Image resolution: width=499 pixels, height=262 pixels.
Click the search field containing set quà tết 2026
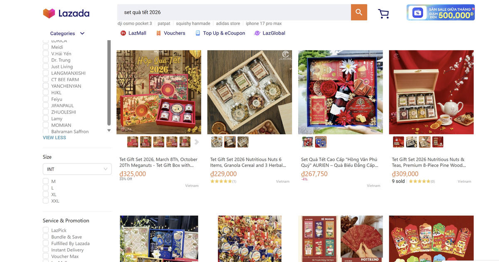pos(234,12)
